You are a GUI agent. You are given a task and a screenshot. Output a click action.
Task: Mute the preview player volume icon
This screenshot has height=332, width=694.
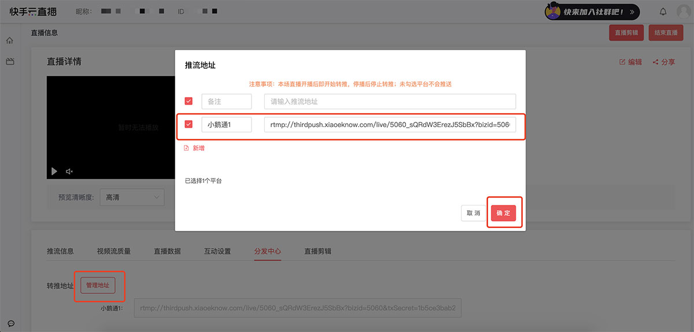point(69,171)
